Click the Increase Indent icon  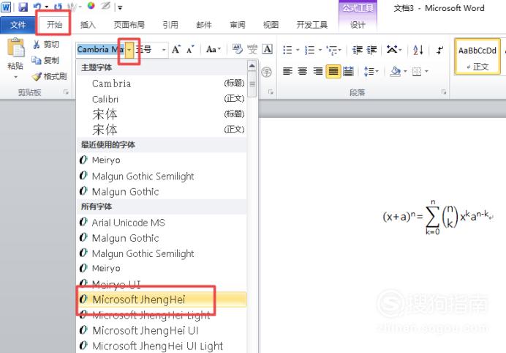pyautogui.click(x=371, y=50)
